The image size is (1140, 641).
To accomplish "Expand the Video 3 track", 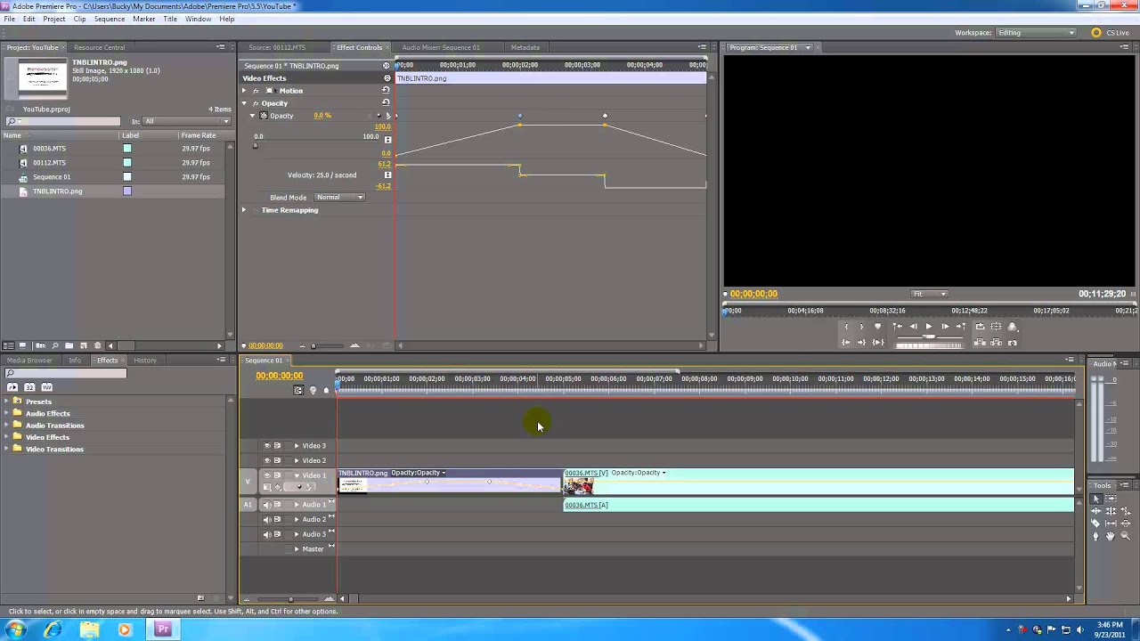I will [x=297, y=446].
